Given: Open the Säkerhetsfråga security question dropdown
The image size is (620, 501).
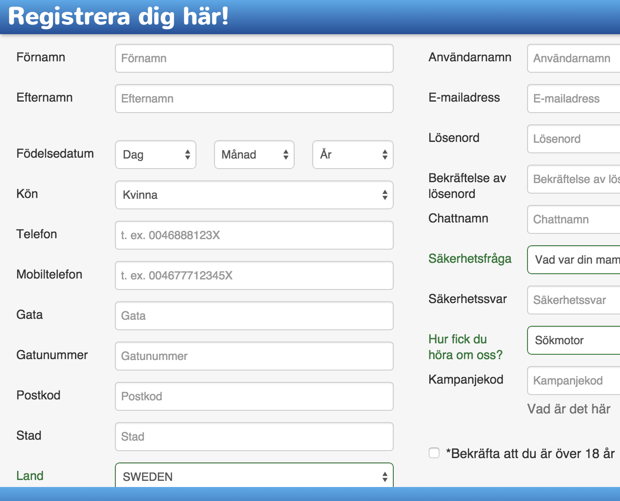Looking at the screenshot, I should (574, 260).
